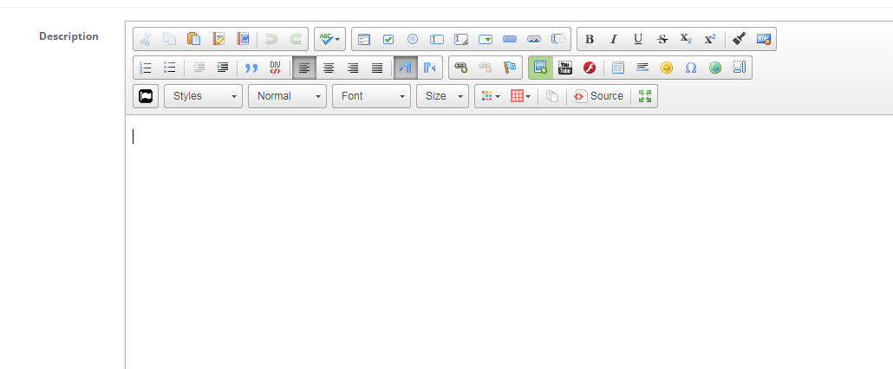Insert a Form element
Viewport: 893px width, 369px height.
coord(364,39)
